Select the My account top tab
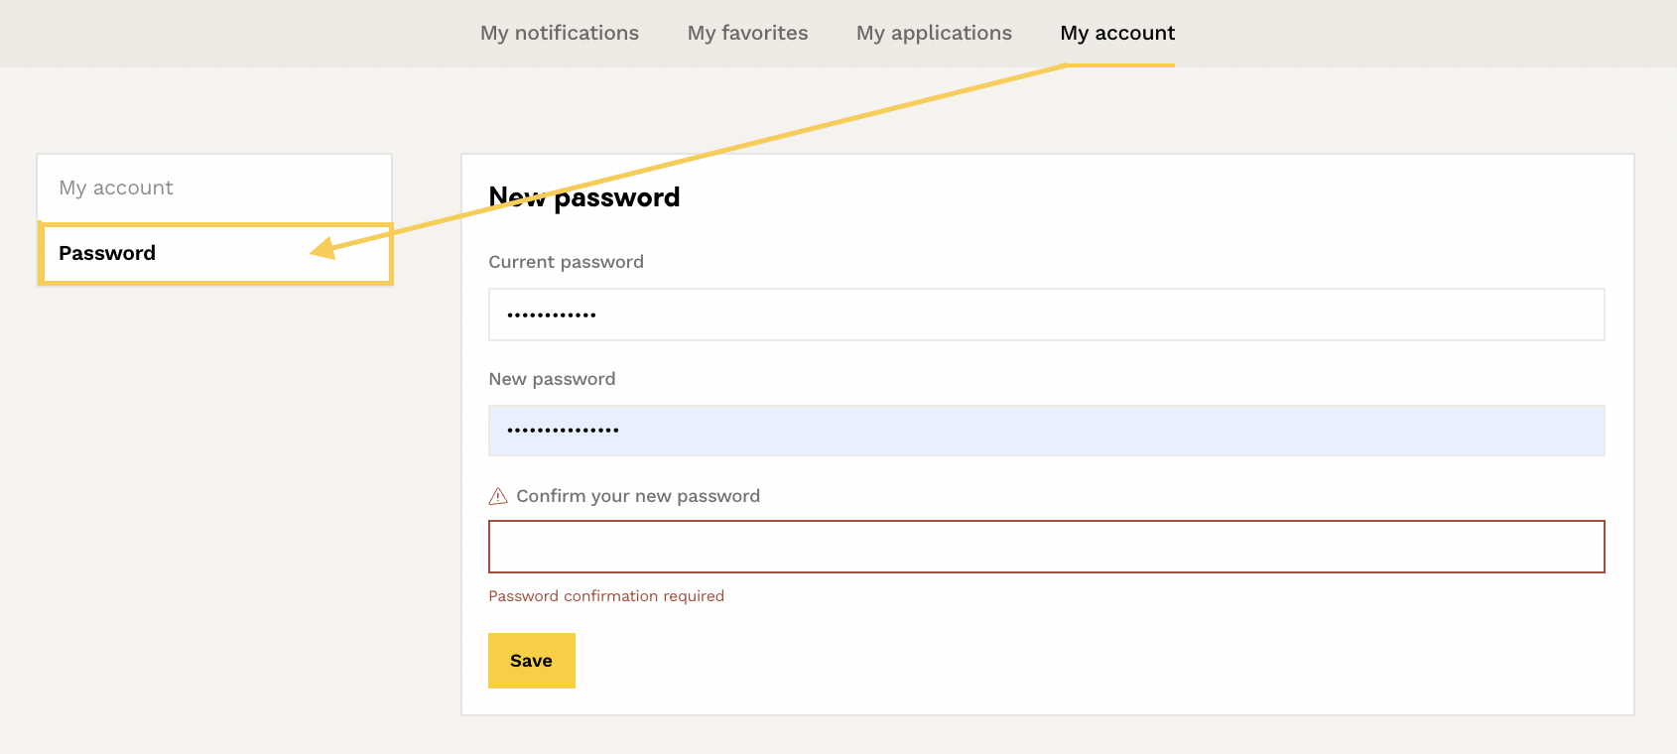The image size is (1677, 754). tap(1117, 33)
